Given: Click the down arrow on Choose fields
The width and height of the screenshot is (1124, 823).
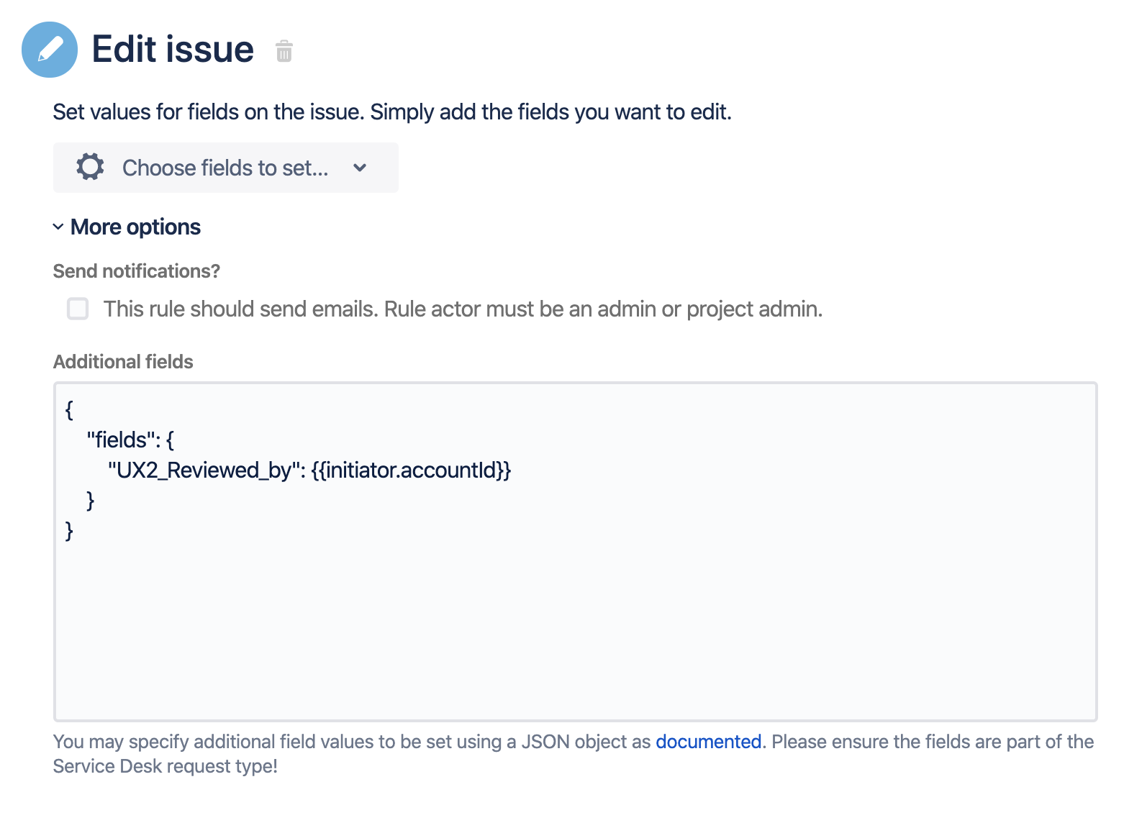Looking at the screenshot, I should [360, 168].
